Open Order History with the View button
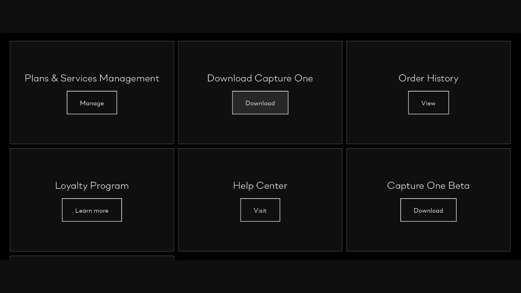Image resolution: width=521 pixels, height=293 pixels. 428,103
